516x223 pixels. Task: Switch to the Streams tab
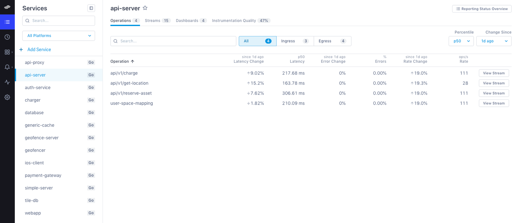pos(157,21)
